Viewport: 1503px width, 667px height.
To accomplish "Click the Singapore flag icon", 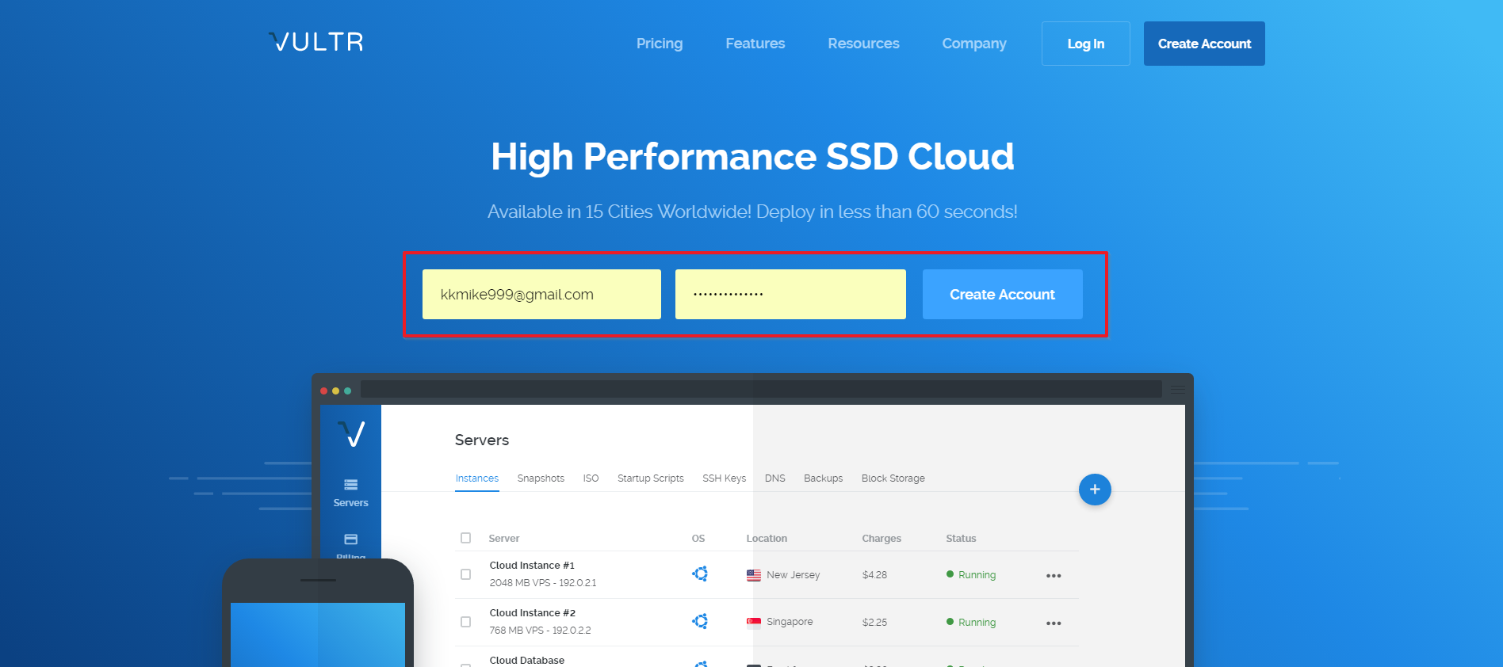I will coord(754,622).
